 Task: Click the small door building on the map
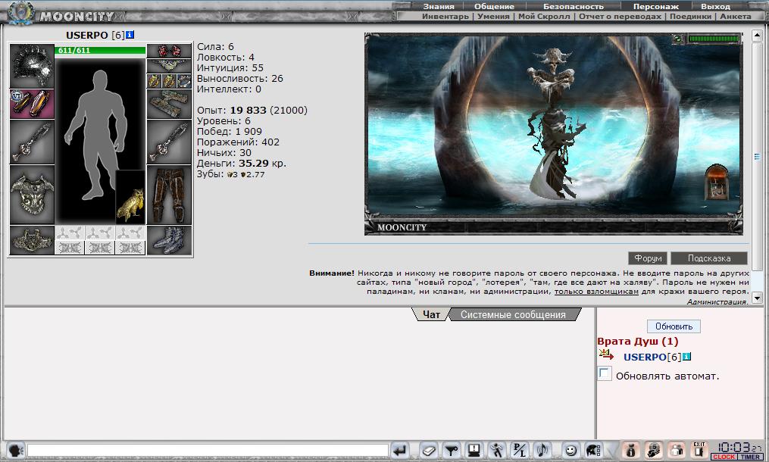click(717, 183)
